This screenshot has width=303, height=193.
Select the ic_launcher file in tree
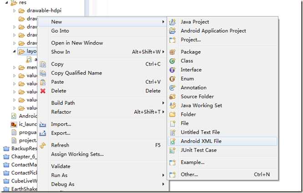tap(28, 124)
